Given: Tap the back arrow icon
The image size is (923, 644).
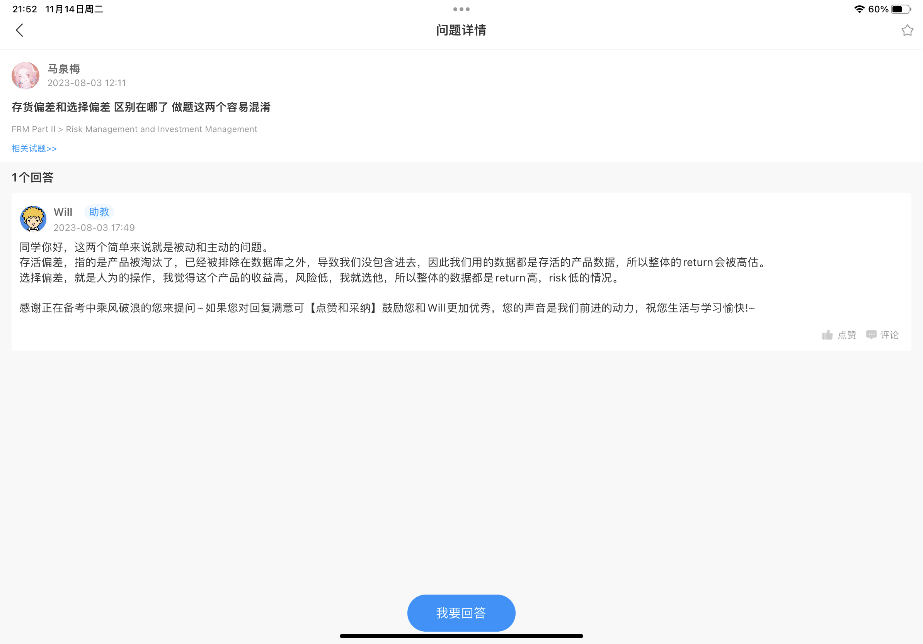Looking at the screenshot, I should (19, 30).
